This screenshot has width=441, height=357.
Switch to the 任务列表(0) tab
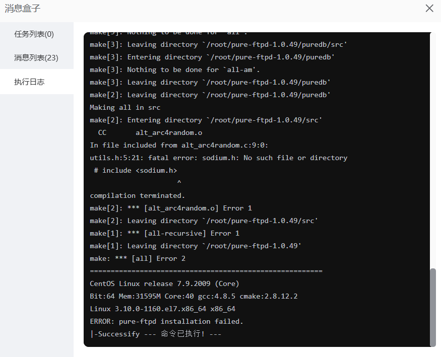point(33,34)
